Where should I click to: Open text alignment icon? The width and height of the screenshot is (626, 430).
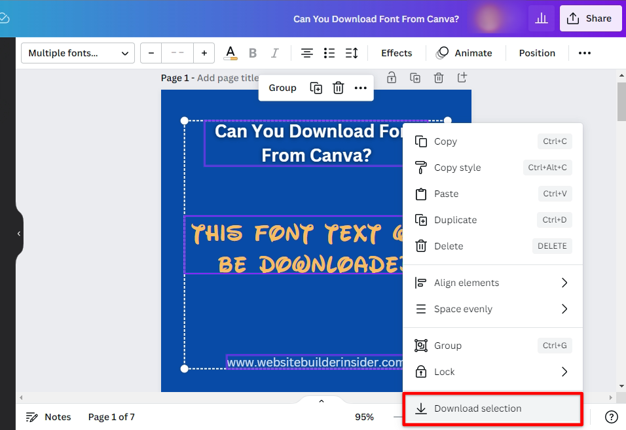click(306, 53)
